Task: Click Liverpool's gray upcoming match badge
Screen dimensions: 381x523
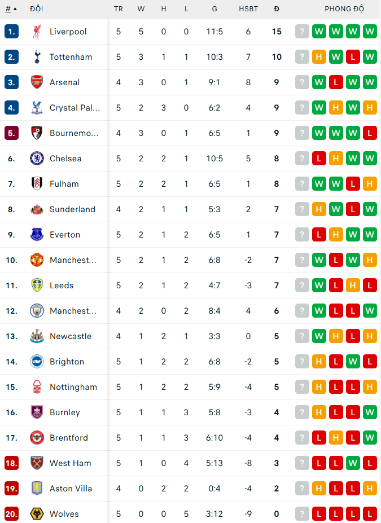Action: (302, 32)
